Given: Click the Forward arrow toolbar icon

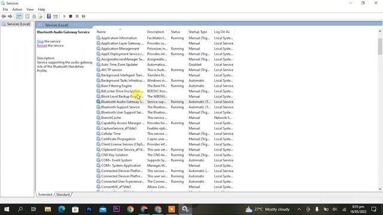Looking at the screenshot, I should click(10, 16).
